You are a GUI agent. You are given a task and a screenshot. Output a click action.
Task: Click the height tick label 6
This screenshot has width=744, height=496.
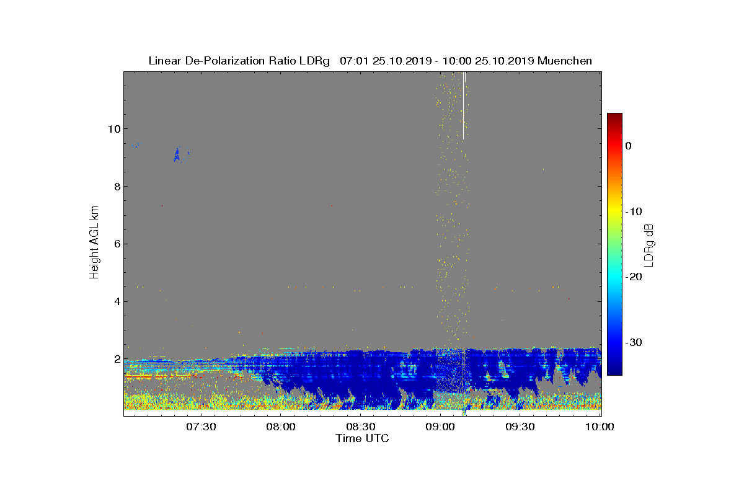pos(117,244)
